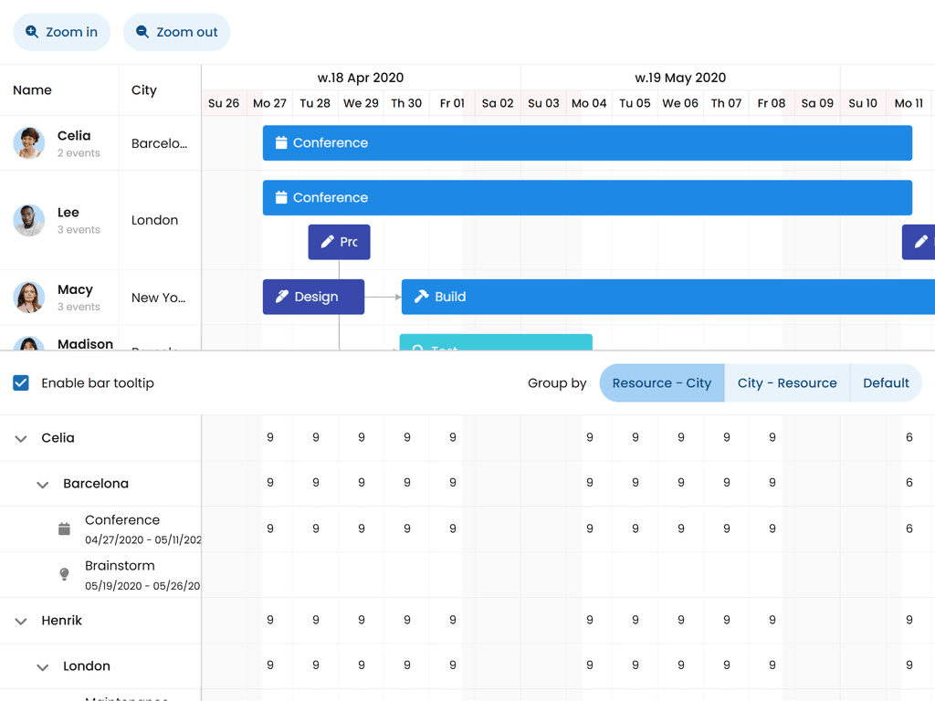Click Lee's Conference event bar
The image size is (935, 701).
tap(587, 198)
